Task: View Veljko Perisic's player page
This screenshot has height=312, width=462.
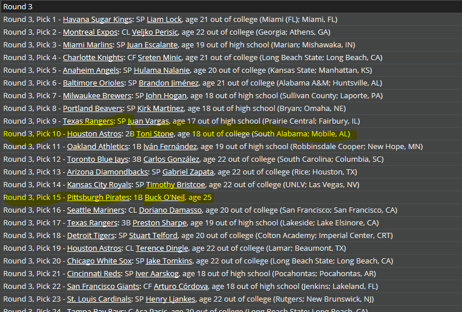Action: 155,32
